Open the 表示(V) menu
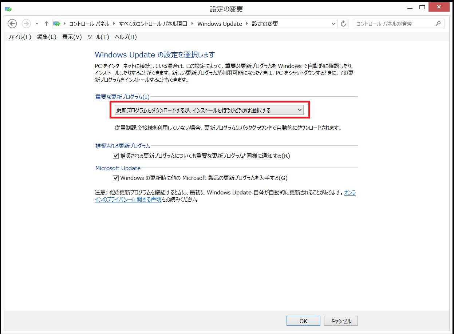 click(x=72, y=37)
